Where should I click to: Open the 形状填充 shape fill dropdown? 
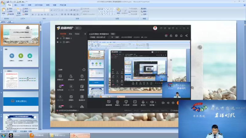[133, 9]
